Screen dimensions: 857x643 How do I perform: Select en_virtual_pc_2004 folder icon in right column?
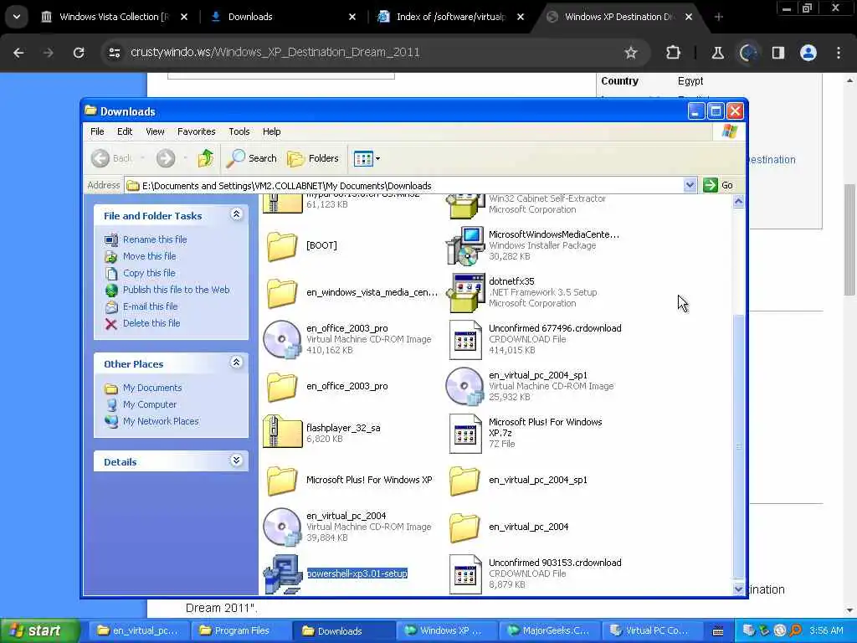point(464,527)
